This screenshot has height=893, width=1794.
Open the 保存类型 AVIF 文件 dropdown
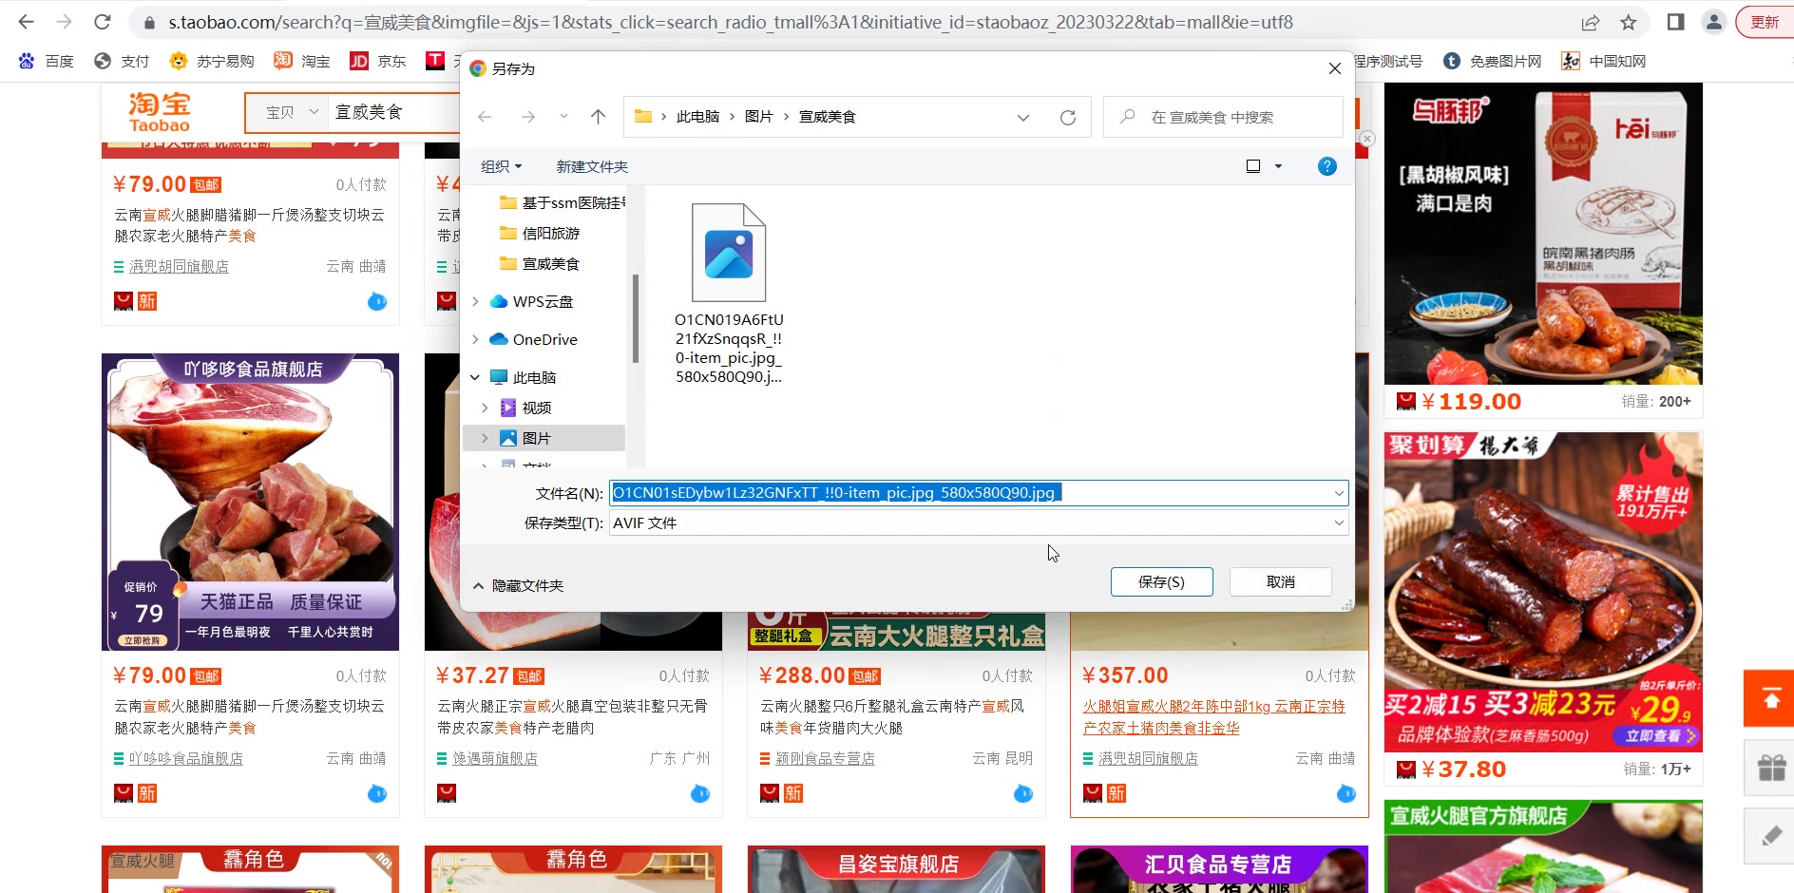click(x=979, y=522)
